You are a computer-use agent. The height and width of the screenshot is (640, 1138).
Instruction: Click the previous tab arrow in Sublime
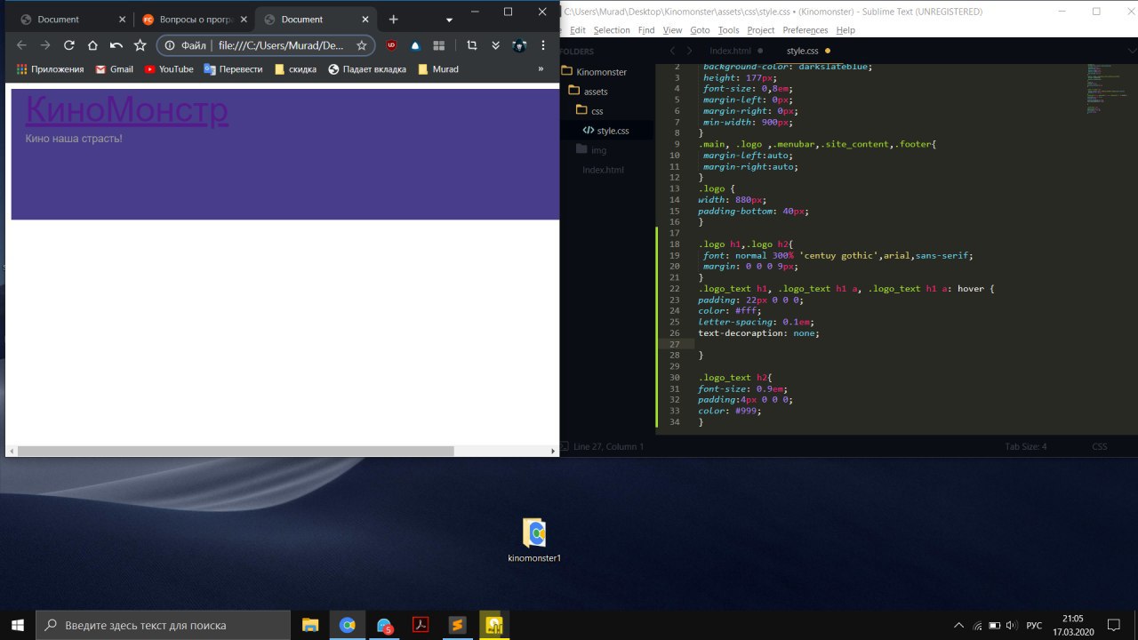(673, 51)
